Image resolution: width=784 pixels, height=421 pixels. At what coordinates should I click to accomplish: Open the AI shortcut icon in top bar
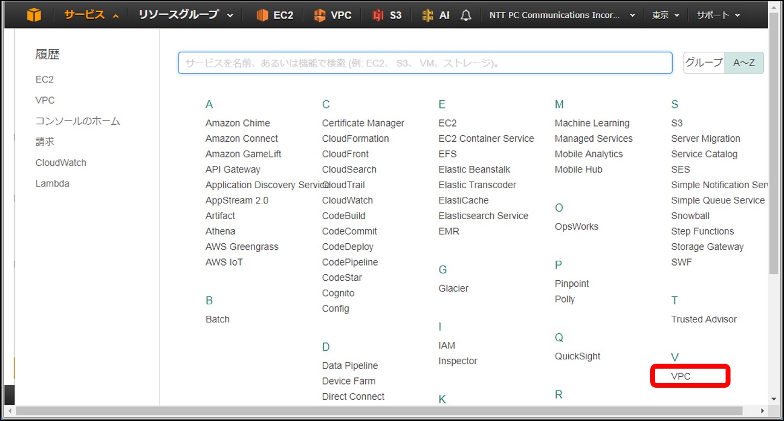coord(428,15)
